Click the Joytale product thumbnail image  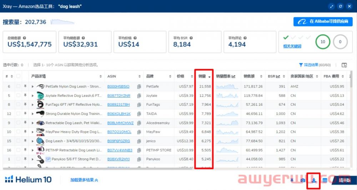(40, 95)
